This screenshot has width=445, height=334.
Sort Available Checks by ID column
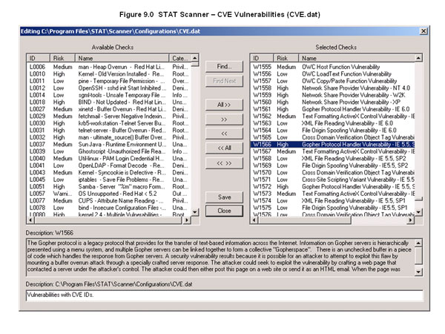coord(39,58)
